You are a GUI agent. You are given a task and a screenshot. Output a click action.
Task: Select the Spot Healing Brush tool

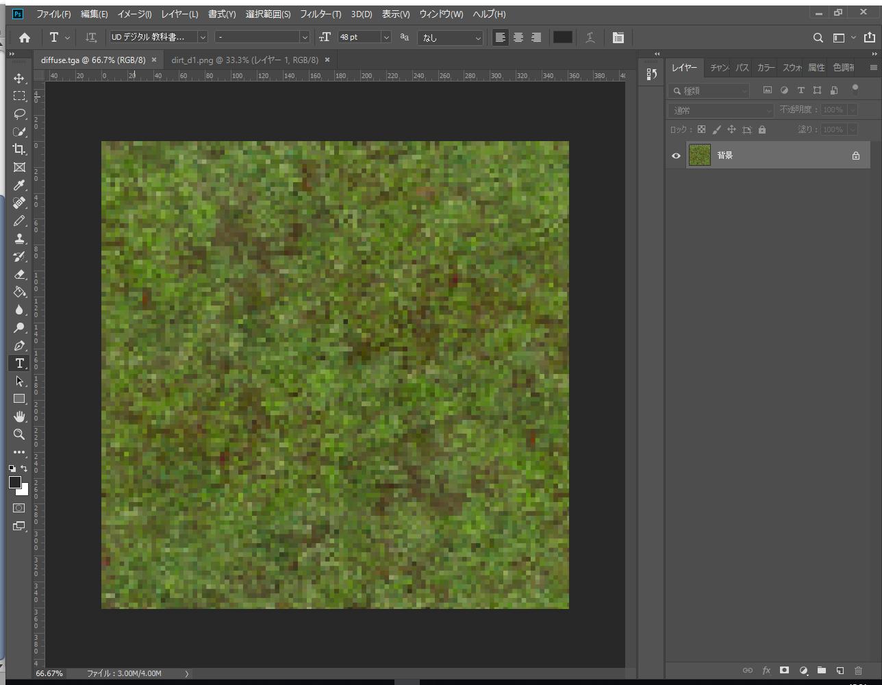point(19,203)
